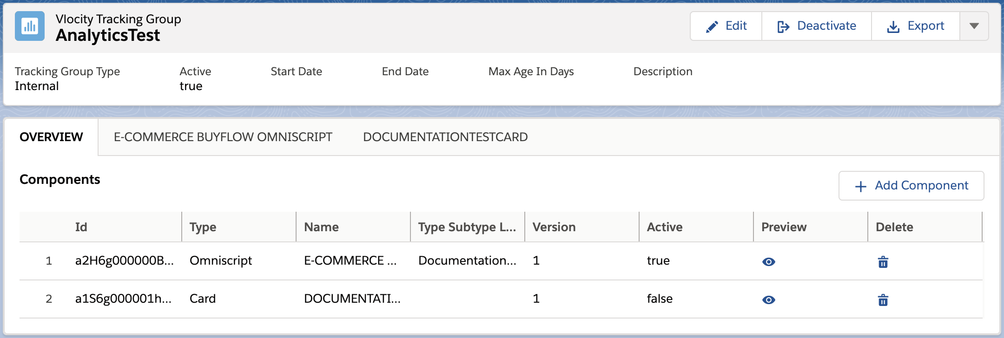Screen dimensions: 1004x338
Task: Delete the Omniscript component row
Action: [x=883, y=262]
